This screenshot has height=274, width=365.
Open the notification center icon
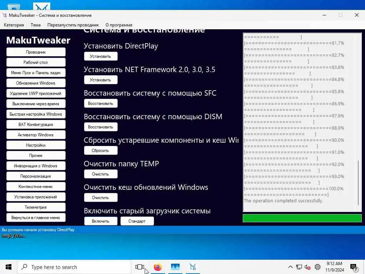354,267
